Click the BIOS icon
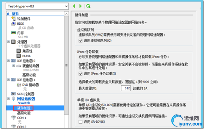The image size is (204, 129). (14, 24)
